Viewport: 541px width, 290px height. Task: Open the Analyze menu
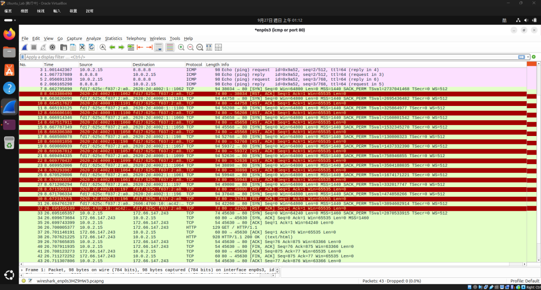[x=94, y=38]
